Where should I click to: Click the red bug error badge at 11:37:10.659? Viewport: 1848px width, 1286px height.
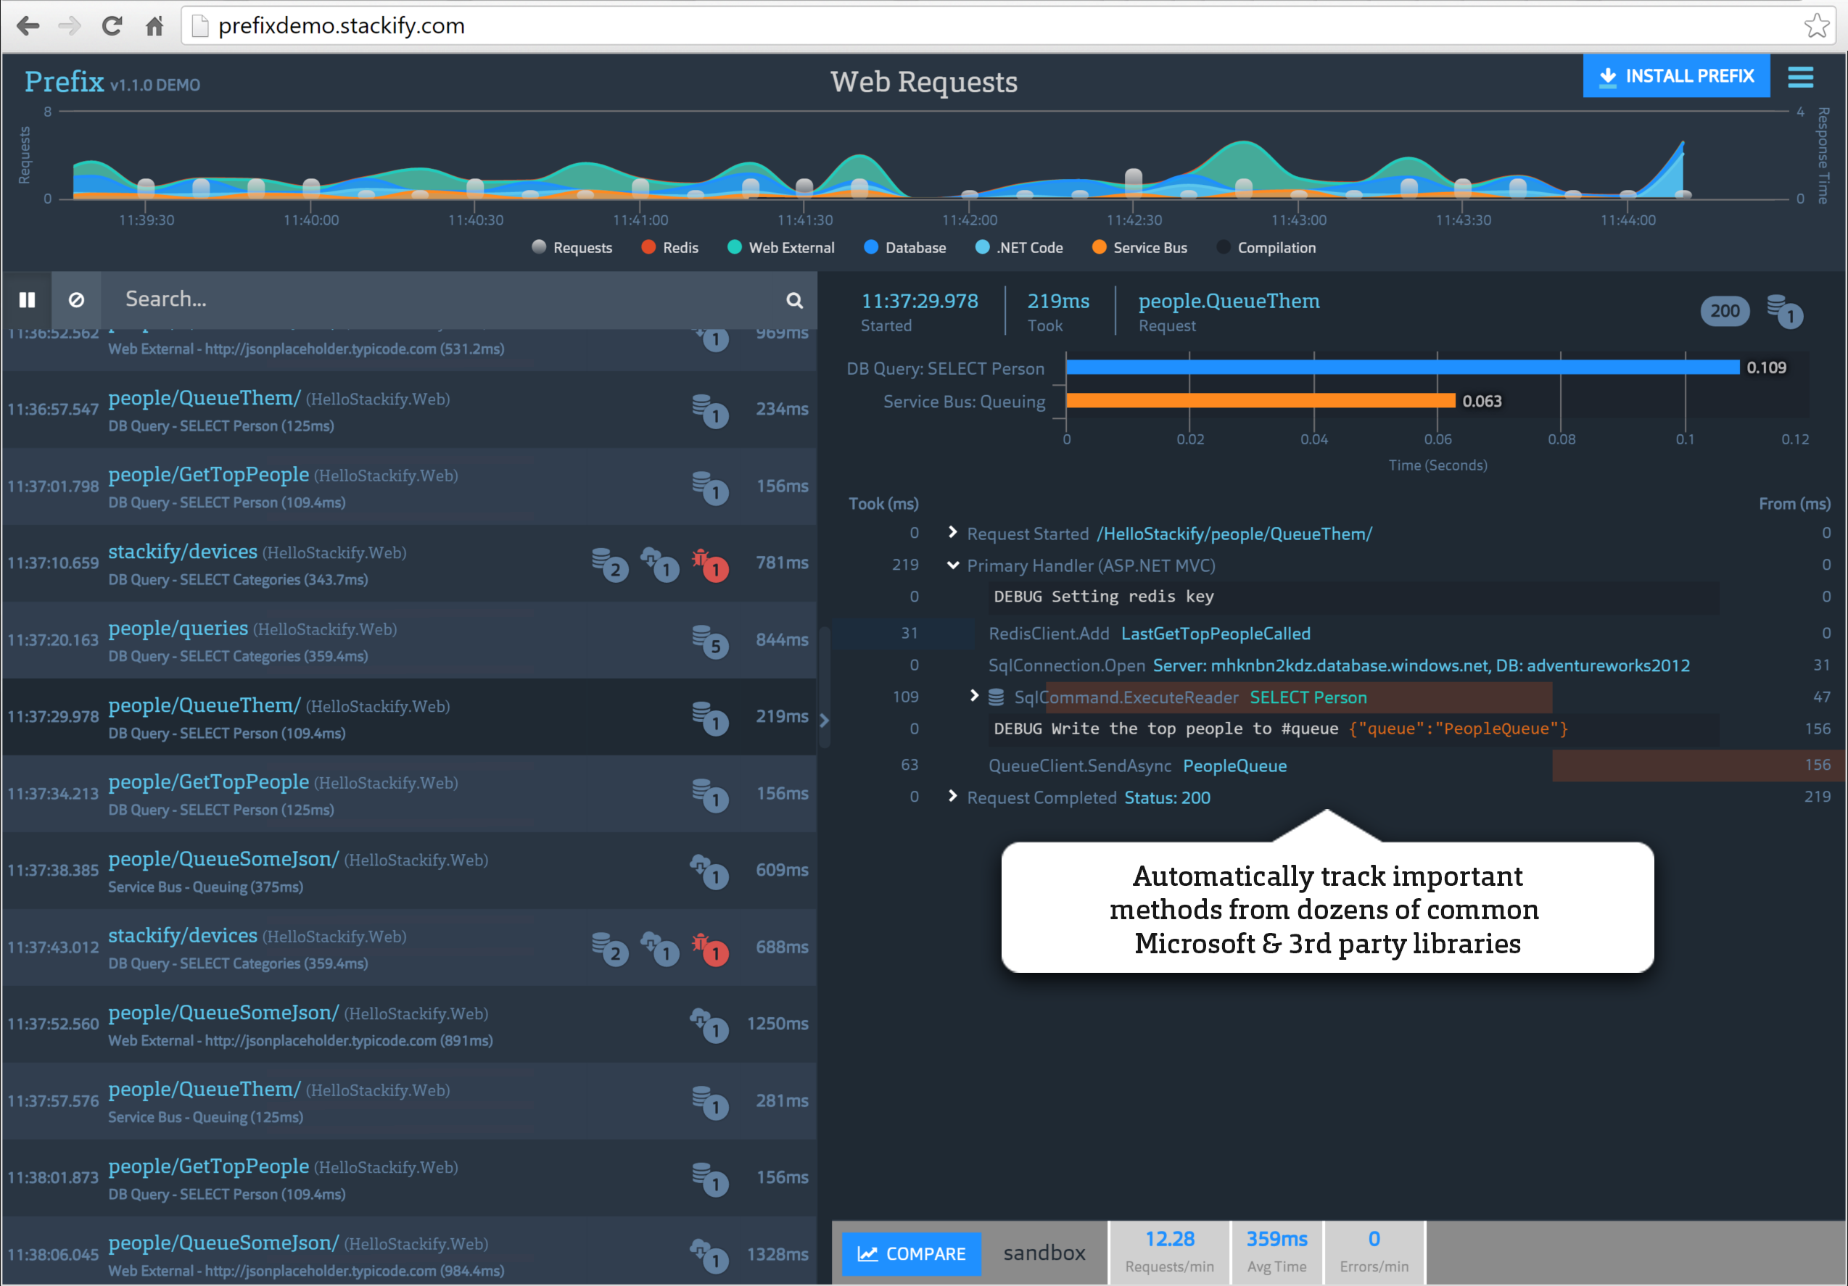711,565
